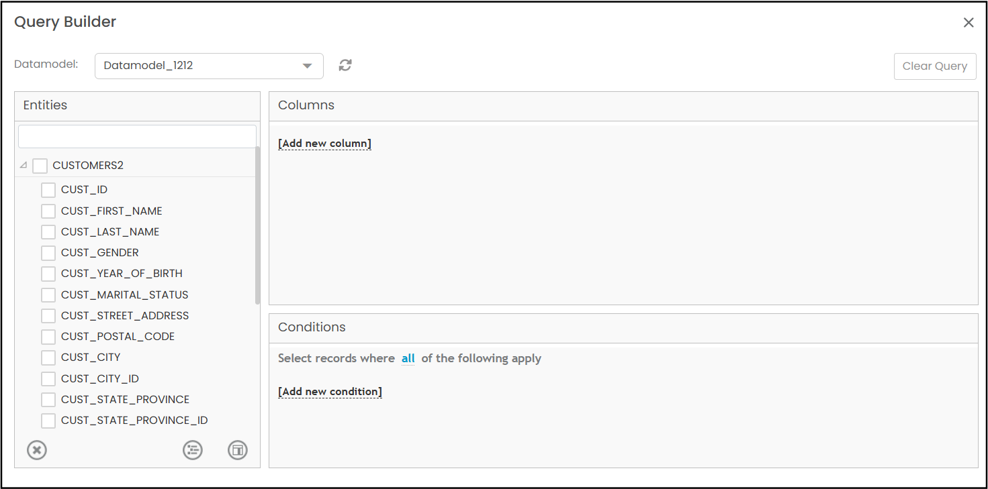Screen dimensions: 988x489
Task: Collapse the CUSTOMERS2 tree node
Action: 24,165
